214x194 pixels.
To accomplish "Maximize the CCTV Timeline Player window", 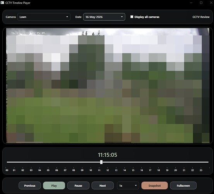I will pos(201,3).
